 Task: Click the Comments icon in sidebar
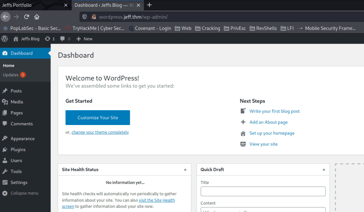pos(5,123)
